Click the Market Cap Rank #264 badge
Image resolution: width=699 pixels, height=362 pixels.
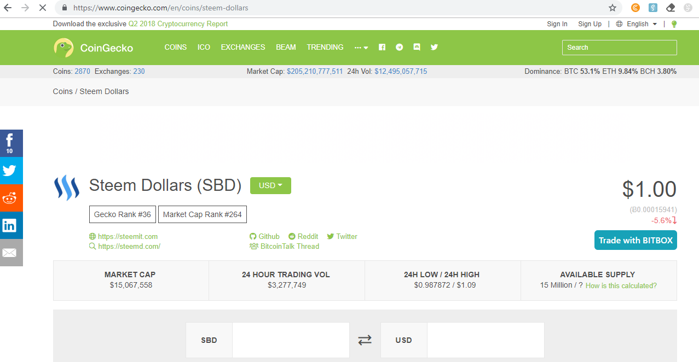(203, 214)
